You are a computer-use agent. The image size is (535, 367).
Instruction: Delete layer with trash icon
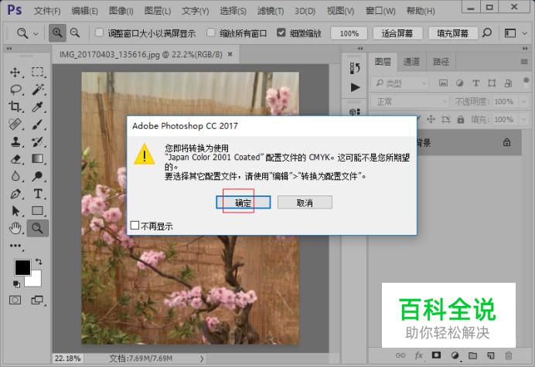509,355
